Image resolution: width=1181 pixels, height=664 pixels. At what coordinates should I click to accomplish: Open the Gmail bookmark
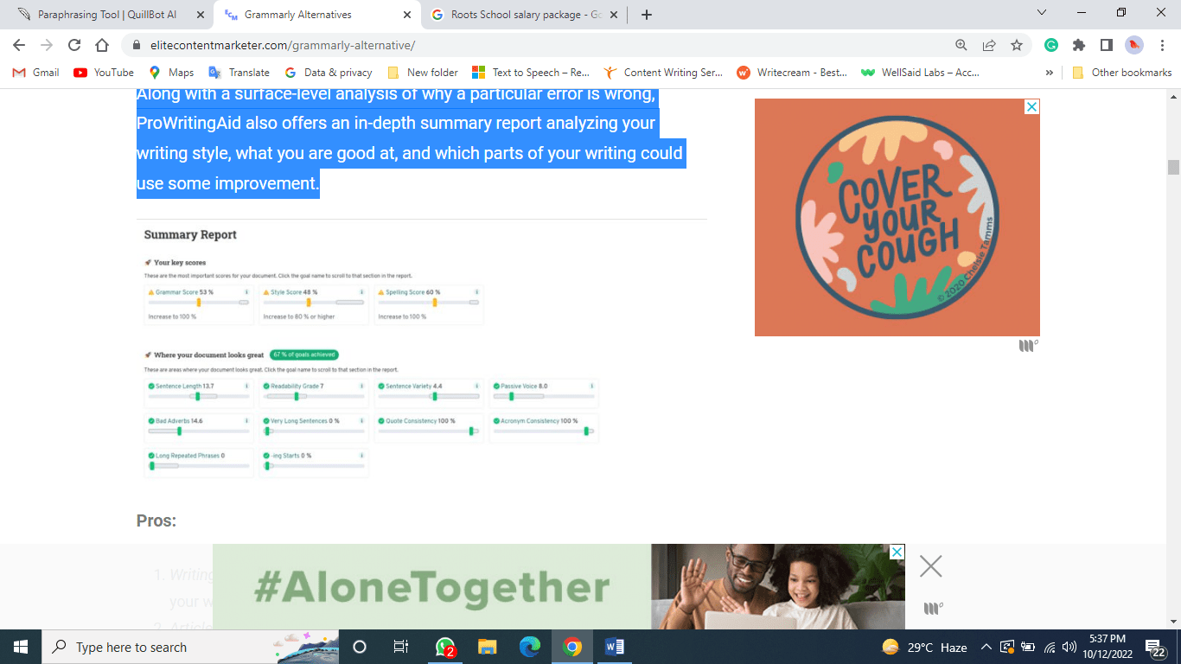coord(35,73)
